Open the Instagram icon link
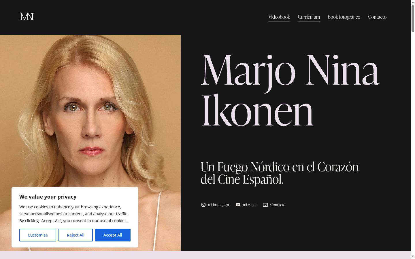415x259 pixels. (203, 205)
